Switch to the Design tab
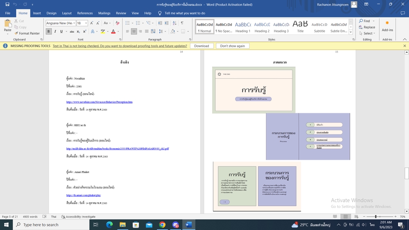Viewport: 409px width, 230px height. point(52,13)
